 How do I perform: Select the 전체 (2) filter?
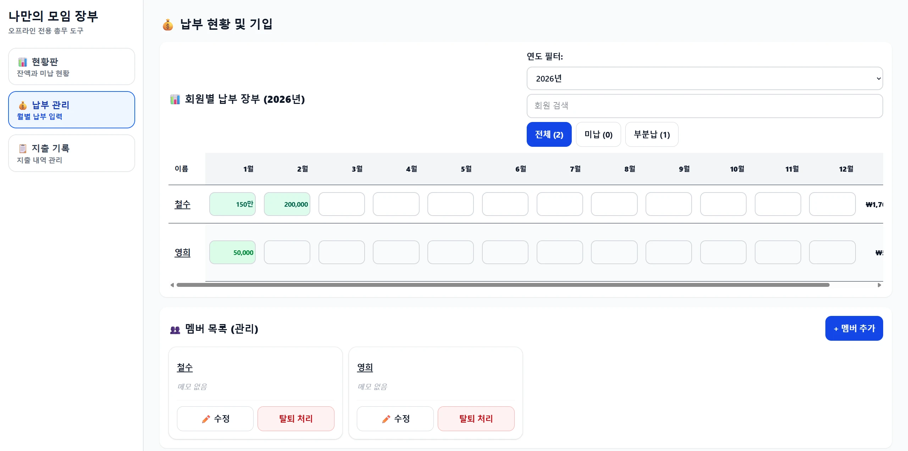tap(549, 134)
